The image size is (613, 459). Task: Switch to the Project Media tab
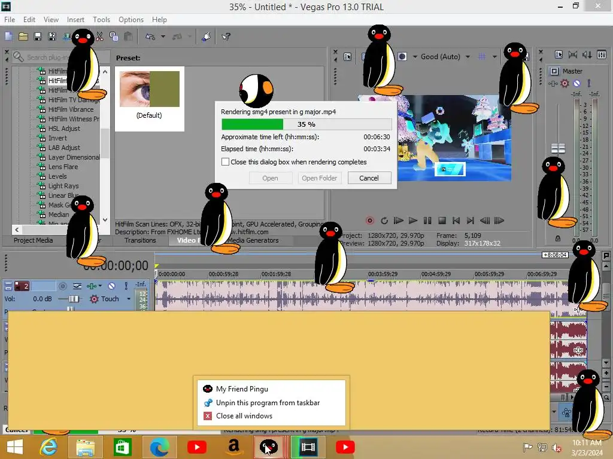click(34, 240)
